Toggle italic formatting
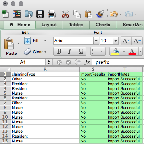 coord(70,51)
